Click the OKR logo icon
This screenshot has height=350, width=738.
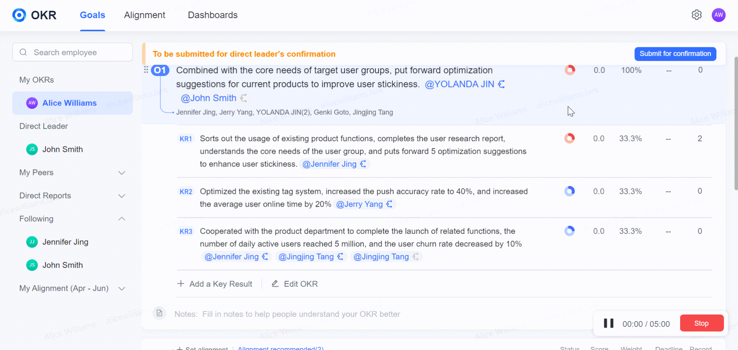(19, 15)
